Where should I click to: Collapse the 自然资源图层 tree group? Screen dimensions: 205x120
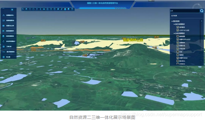click(x=174, y=34)
